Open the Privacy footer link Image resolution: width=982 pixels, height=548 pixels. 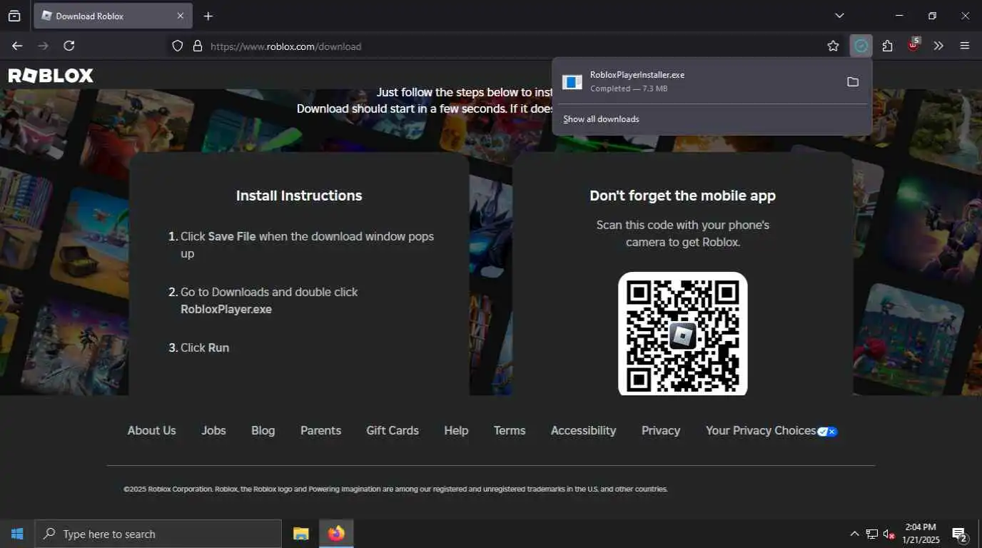coord(661,431)
